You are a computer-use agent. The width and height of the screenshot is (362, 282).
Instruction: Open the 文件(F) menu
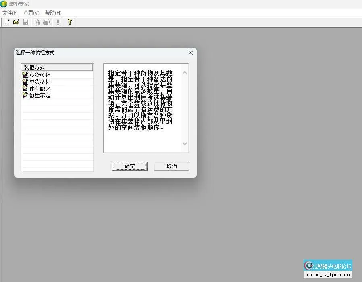point(10,13)
